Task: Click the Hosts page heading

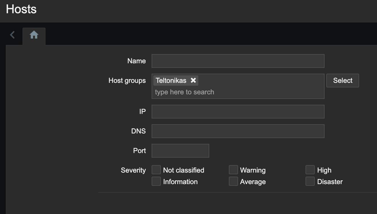Action: pyautogui.click(x=21, y=9)
